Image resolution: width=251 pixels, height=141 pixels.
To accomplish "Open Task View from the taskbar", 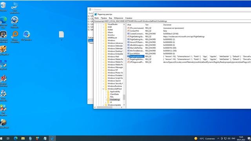I will point(8,138).
